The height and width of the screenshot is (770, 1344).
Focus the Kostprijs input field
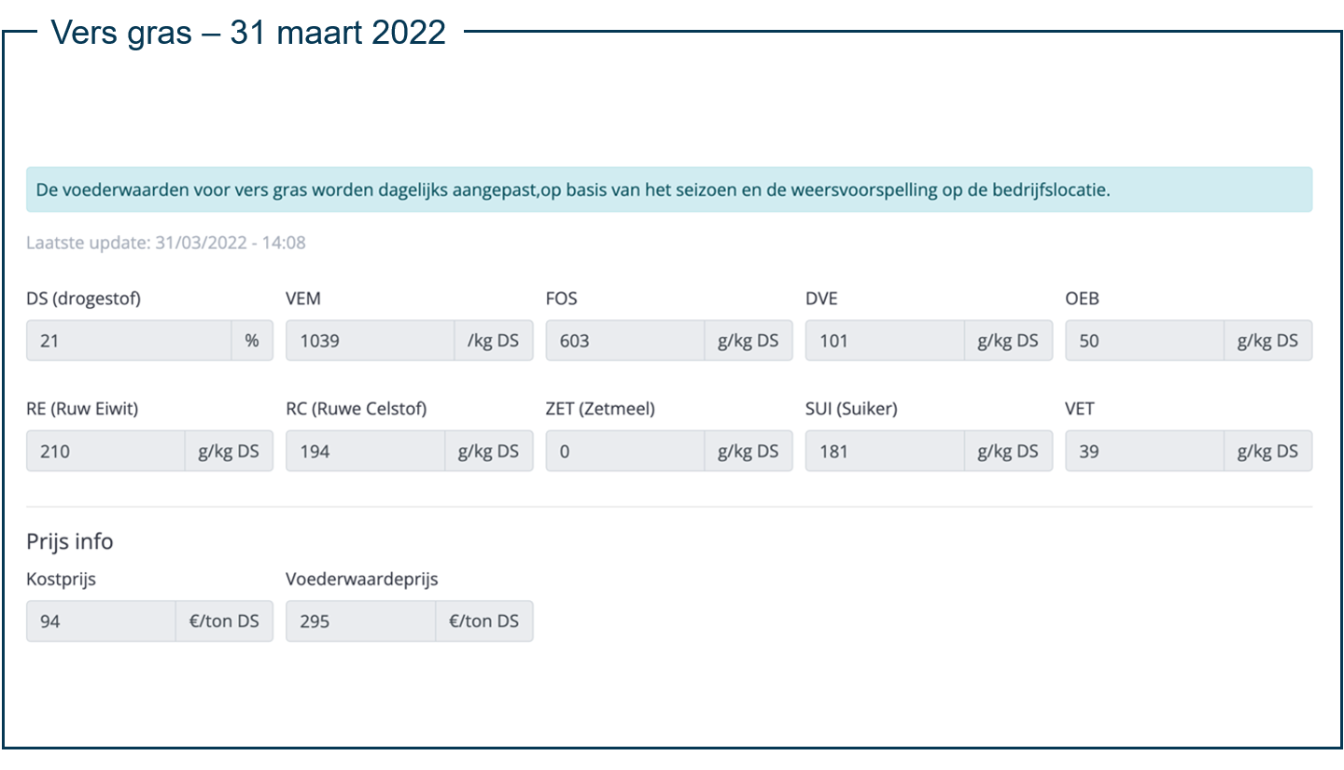pyautogui.click(x=101, y=621)
